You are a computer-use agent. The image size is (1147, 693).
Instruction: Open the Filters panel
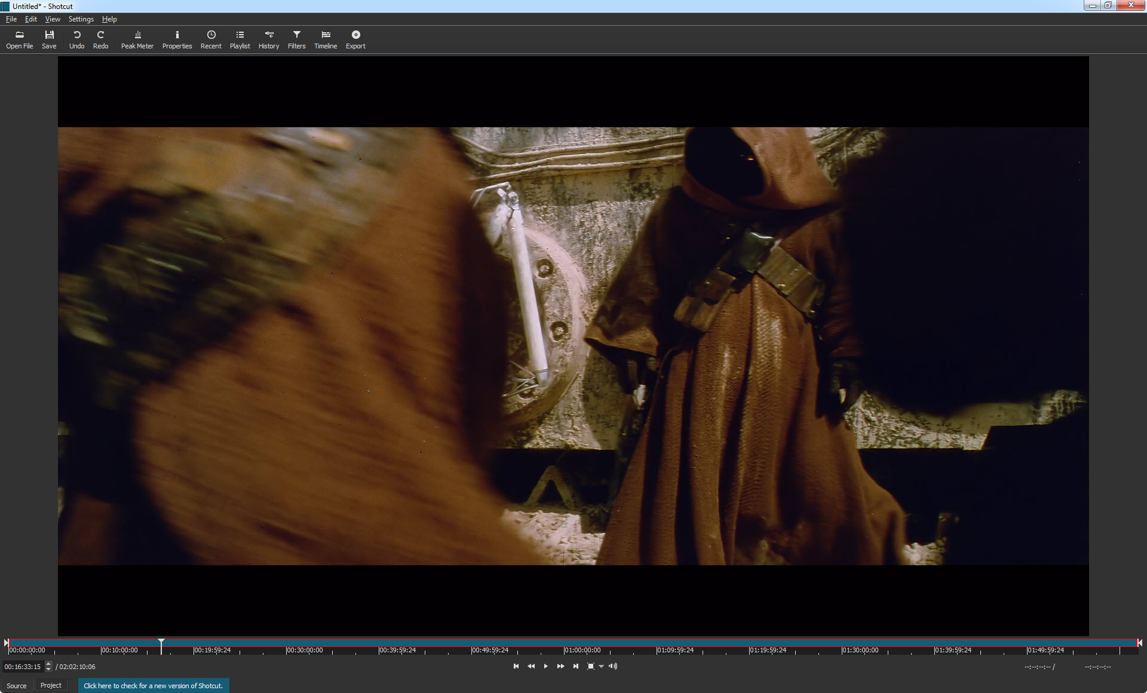(296, 39)
